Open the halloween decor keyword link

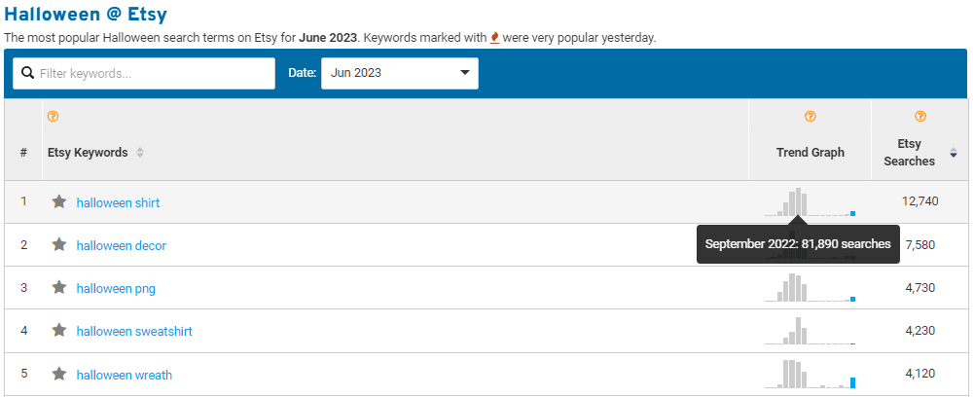[x=121, y=246]
